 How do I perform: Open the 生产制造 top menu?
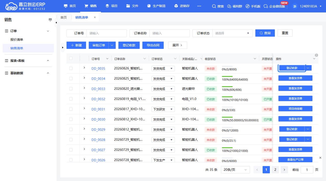click(x=156, y=6)
